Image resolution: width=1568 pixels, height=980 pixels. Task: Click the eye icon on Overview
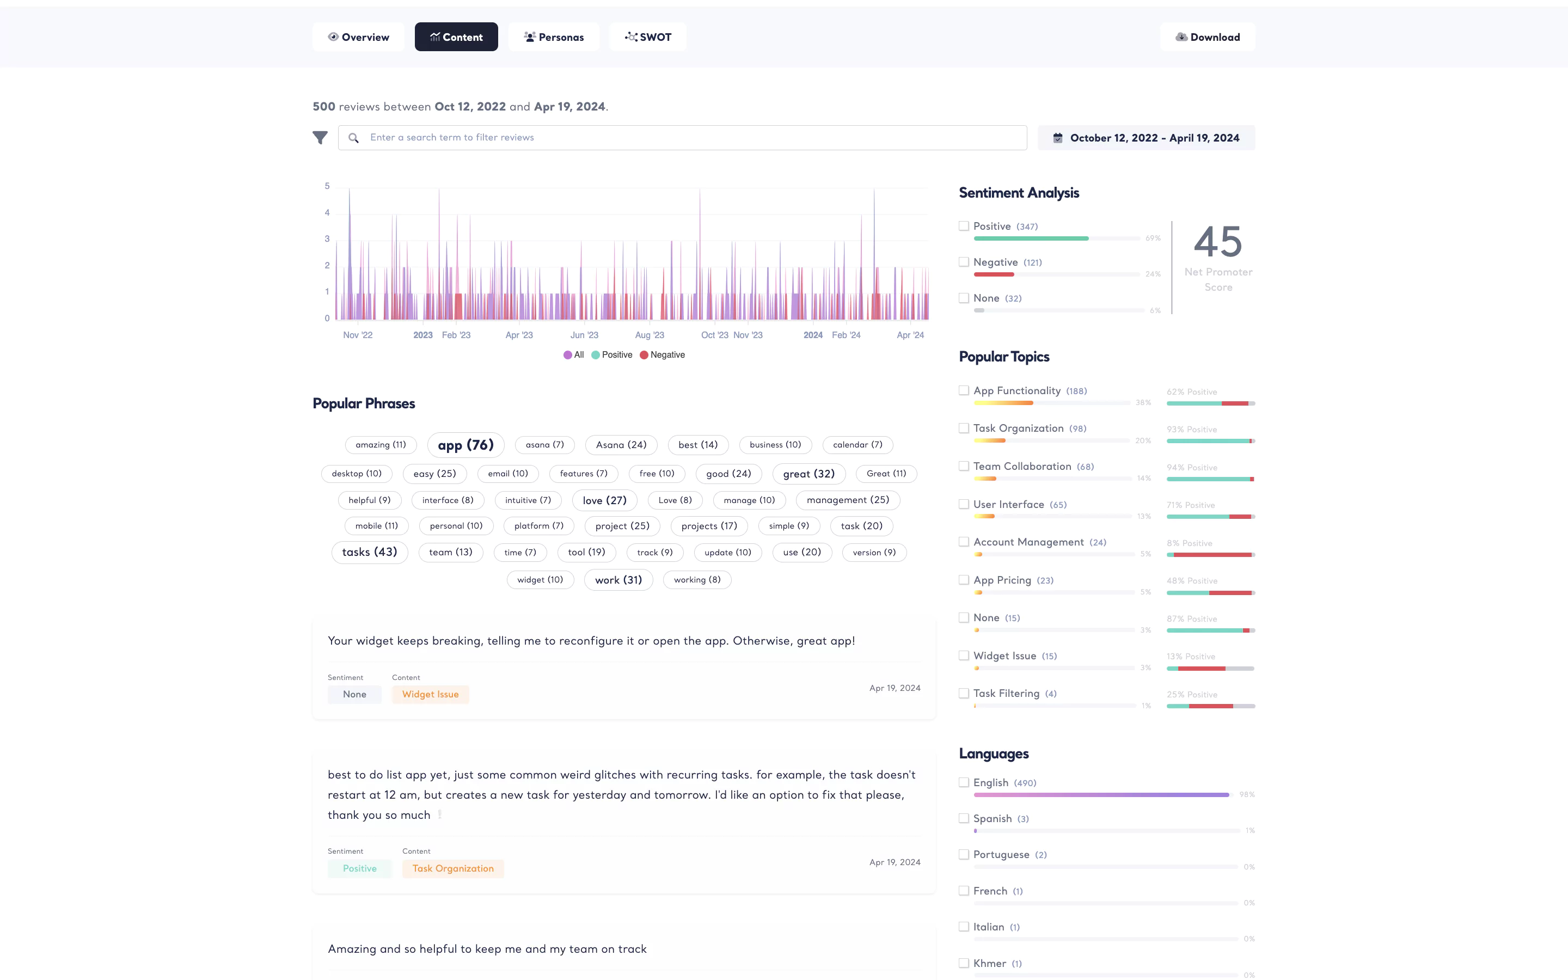[333, 37]
